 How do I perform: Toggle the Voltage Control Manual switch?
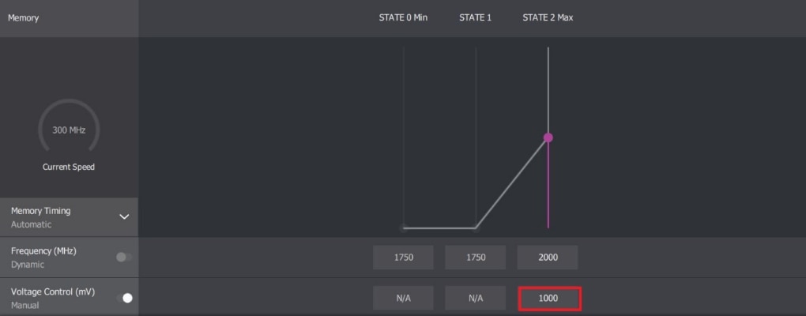coord(124,298)
